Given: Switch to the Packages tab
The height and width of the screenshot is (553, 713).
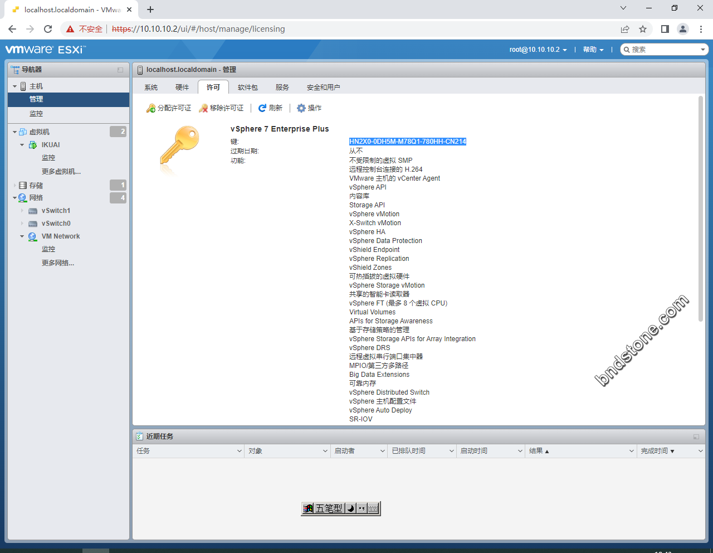Looking at the screenshot, I should tap(248, 88).
